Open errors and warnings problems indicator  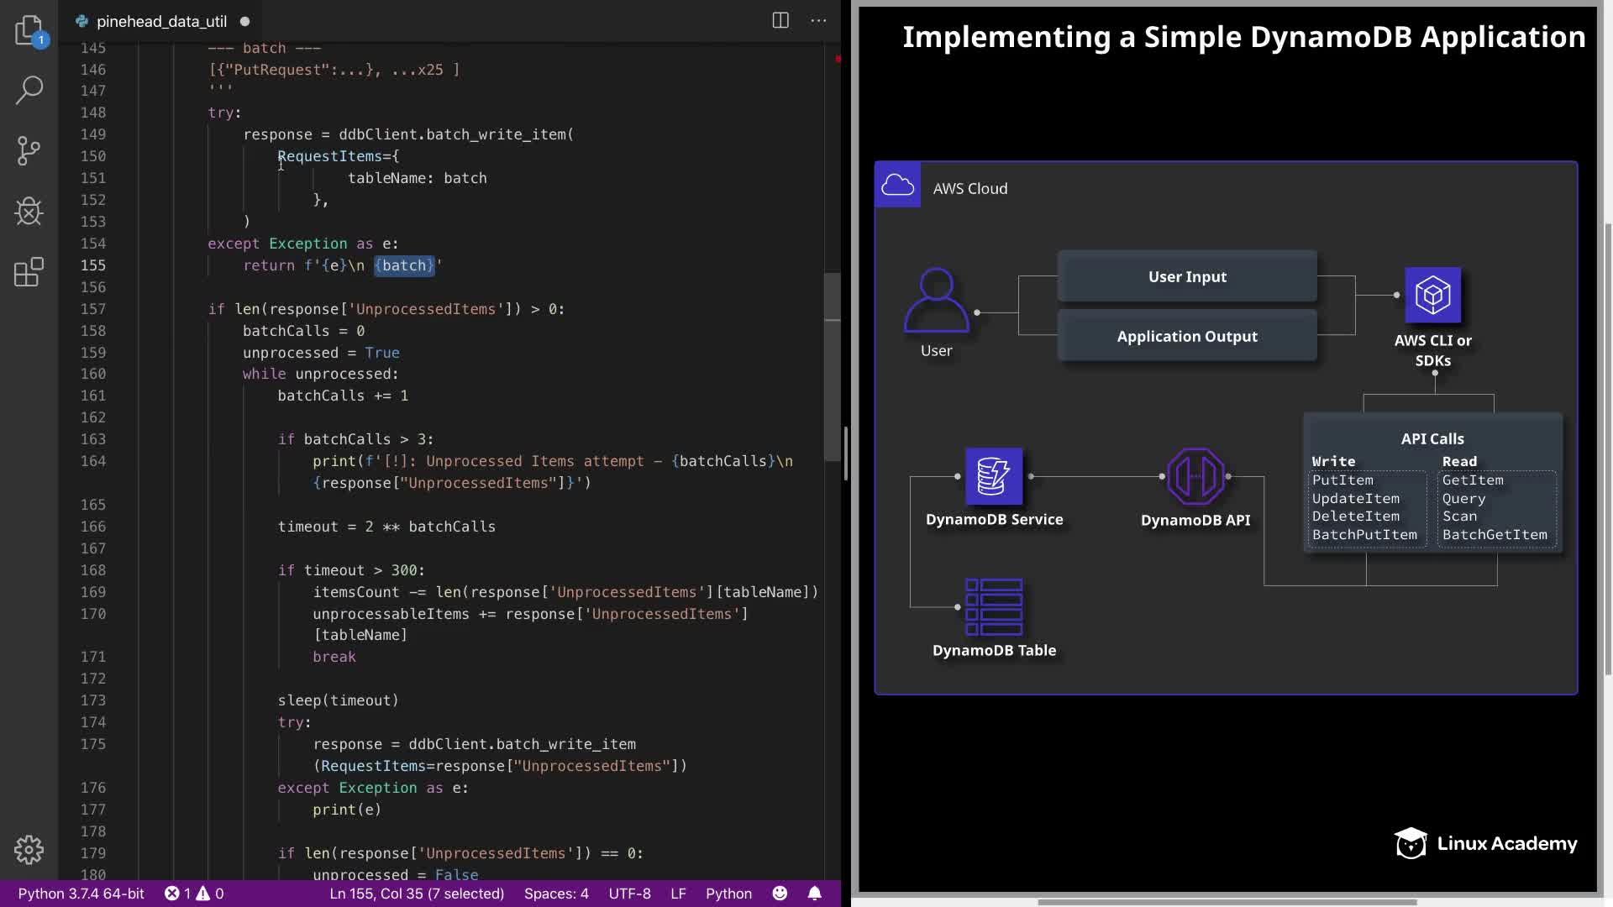click(194, 894)
